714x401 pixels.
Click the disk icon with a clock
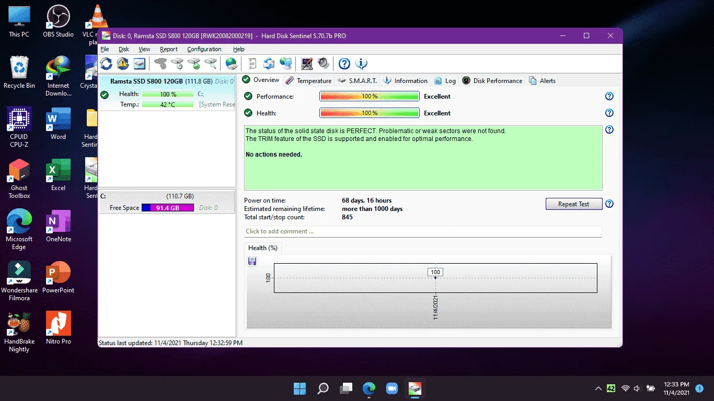click(177, 64)
